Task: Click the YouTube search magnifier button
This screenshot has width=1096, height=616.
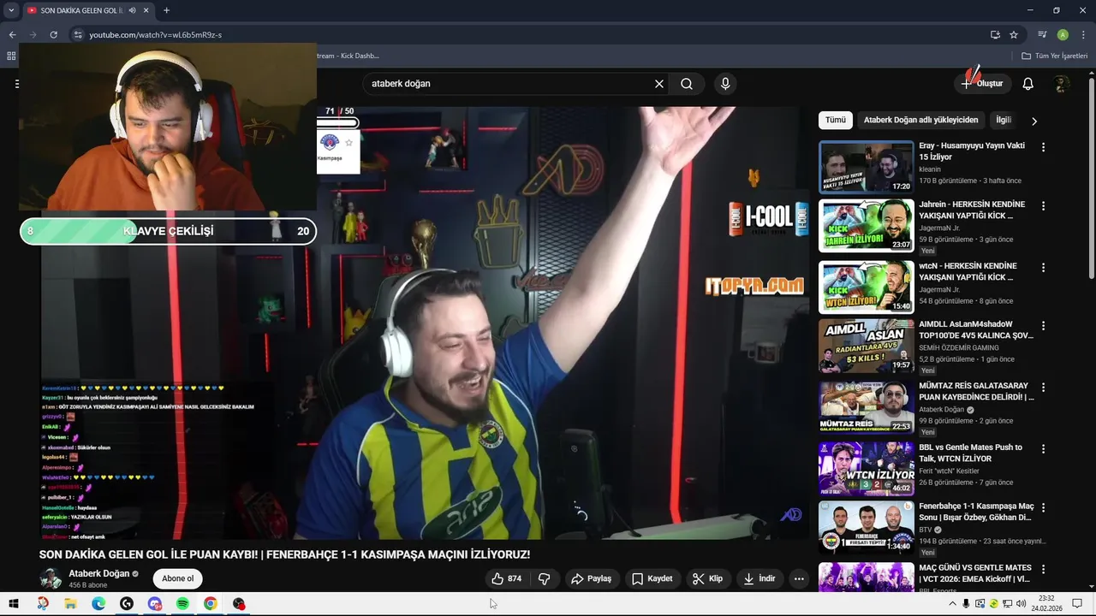Action: pos(687,84)
